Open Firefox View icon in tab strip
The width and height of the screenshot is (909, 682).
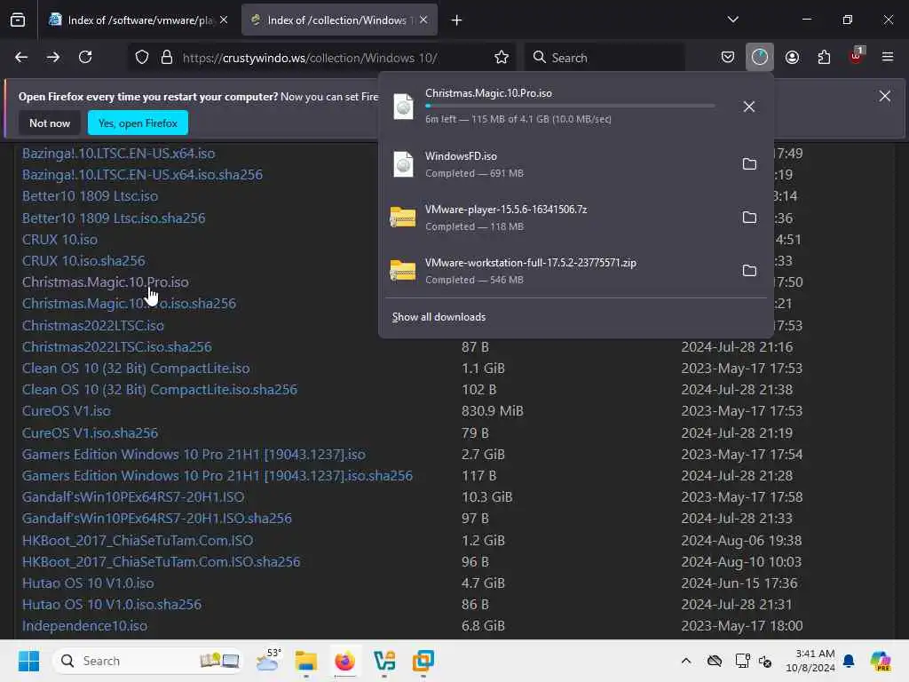pos(18,20)
